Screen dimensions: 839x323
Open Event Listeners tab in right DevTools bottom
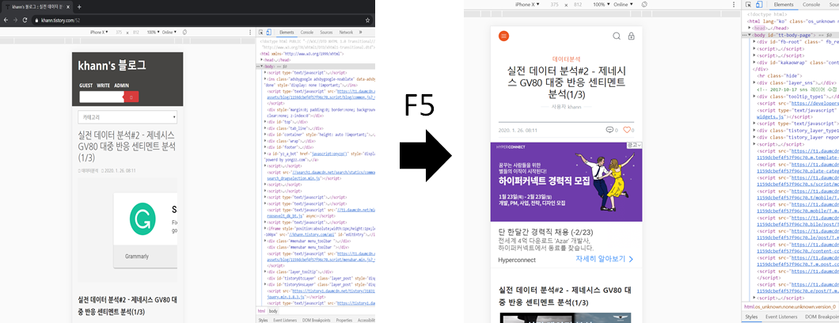[780, 317]
